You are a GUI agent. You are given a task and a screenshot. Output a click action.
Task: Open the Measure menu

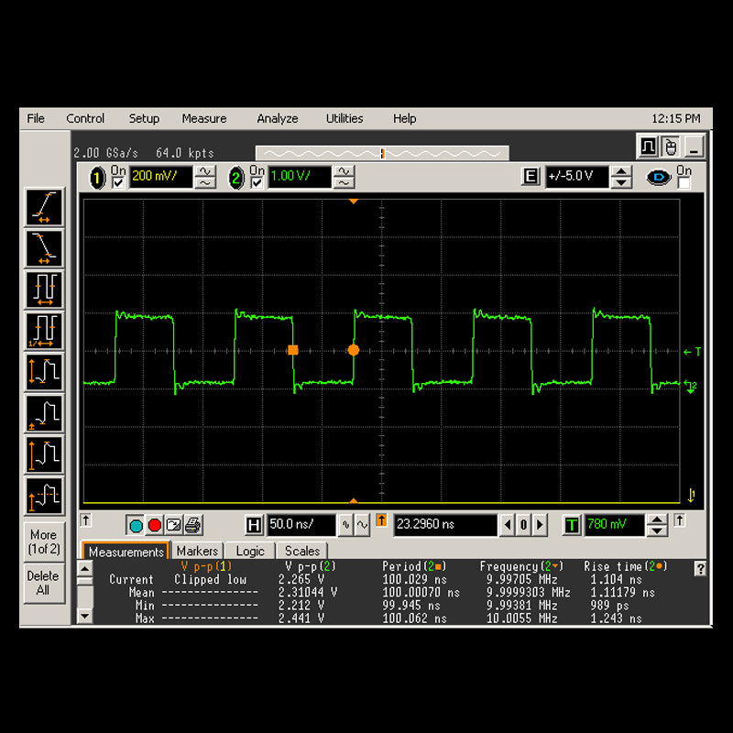pyautogui.click(x=203, y=119)
